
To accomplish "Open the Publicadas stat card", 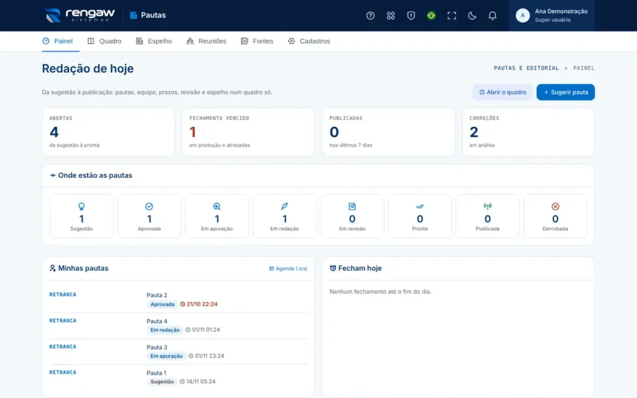I will [388, 132].
